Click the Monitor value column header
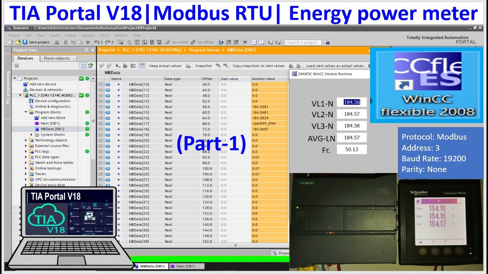This screenshot has height=274, width=488. (269, 79)
